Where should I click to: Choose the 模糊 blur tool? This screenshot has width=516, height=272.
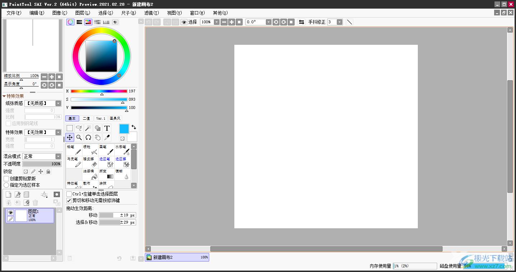click(123, 175)
